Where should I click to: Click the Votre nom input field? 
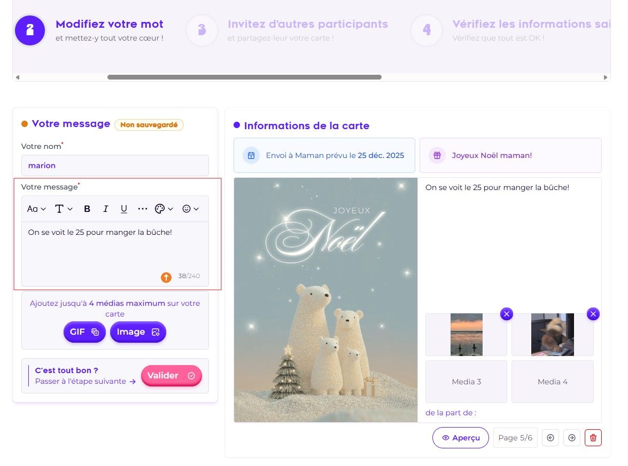coord(115,165)
